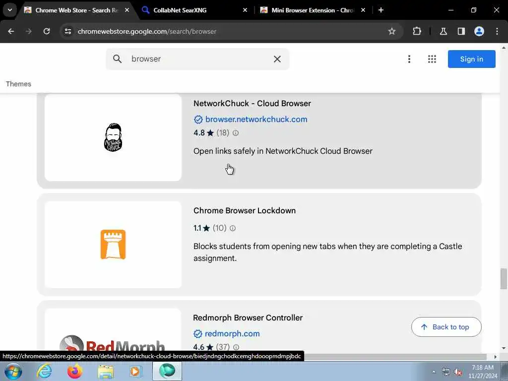Open a new tab with plus button
Image resolution: width=508 pixels, height=381 pixels.
[381, 10]
